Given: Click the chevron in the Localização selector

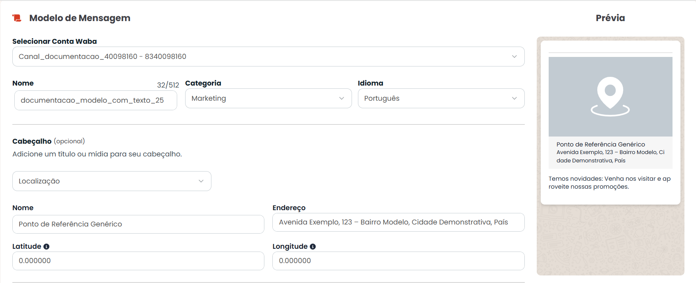Looking at the screenshot, I should (x=201, y=181).
